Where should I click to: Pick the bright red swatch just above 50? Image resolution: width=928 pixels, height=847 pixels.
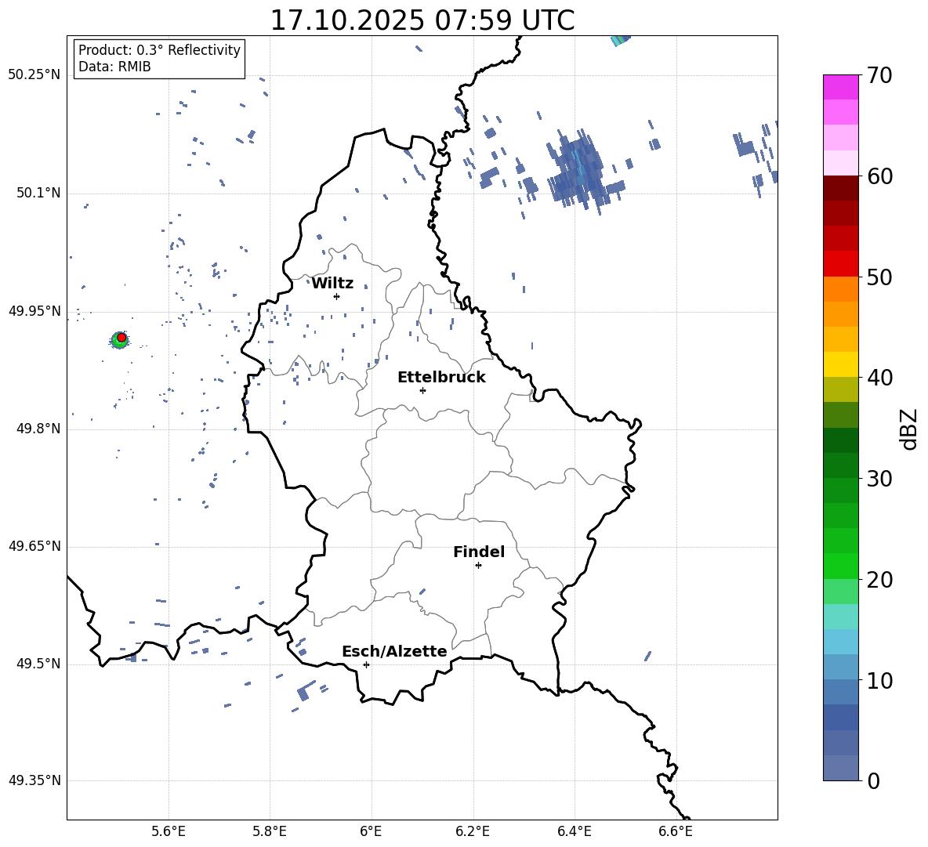pyautogui.click(x=841, y=264)
